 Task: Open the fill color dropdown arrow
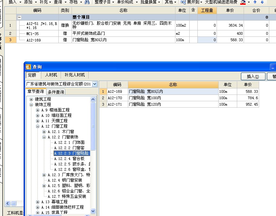(x=249, y=2)
